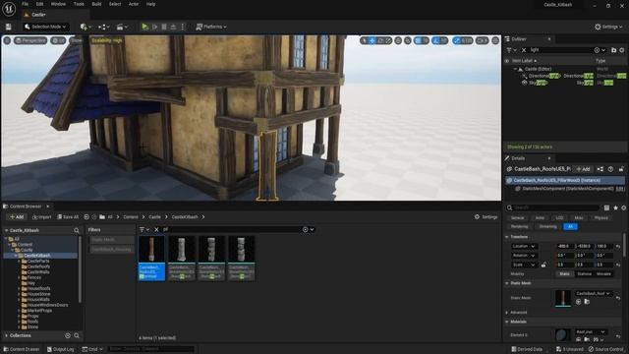Viewport: 629px width, 354px height.
Task: Open the Outliner settings gear
Action: tap(622, 50)
